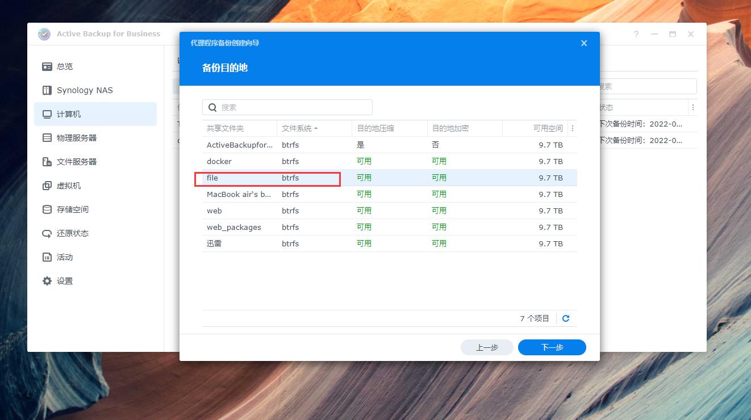Open the 物理服务器 section
751x420 pixels.
tap(95, 138)
